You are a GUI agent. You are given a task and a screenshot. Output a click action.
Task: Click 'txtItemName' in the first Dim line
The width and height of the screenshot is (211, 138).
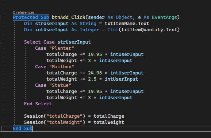coord(120,24)
